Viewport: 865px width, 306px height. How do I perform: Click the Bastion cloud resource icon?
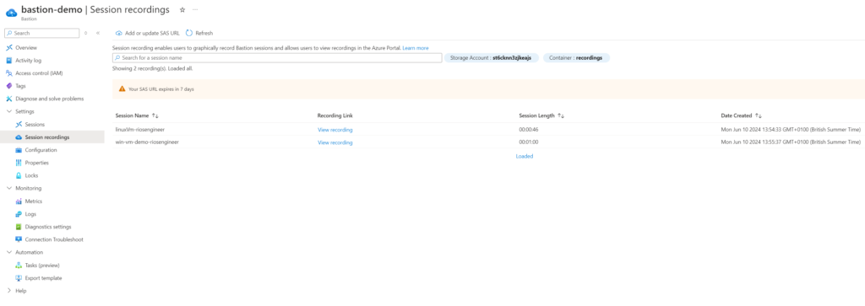coord(11,12)
